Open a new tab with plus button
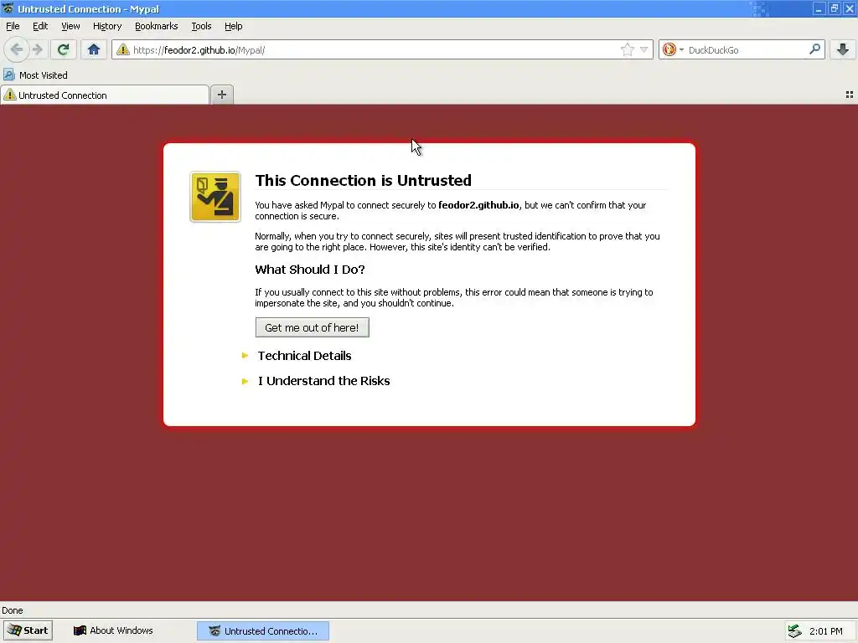This screenshot has width=858, height=643. click(x=221, y=95)
